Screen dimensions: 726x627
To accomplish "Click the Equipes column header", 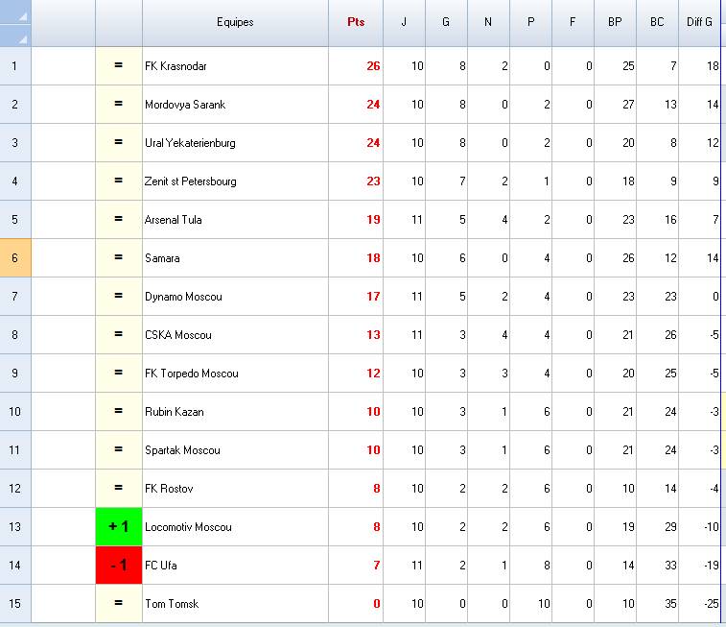I will (x=235, y=23).
